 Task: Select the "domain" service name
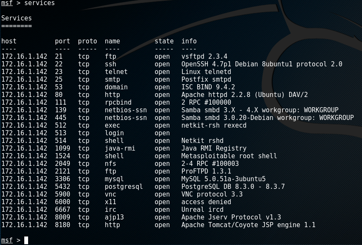coord(116,87)
